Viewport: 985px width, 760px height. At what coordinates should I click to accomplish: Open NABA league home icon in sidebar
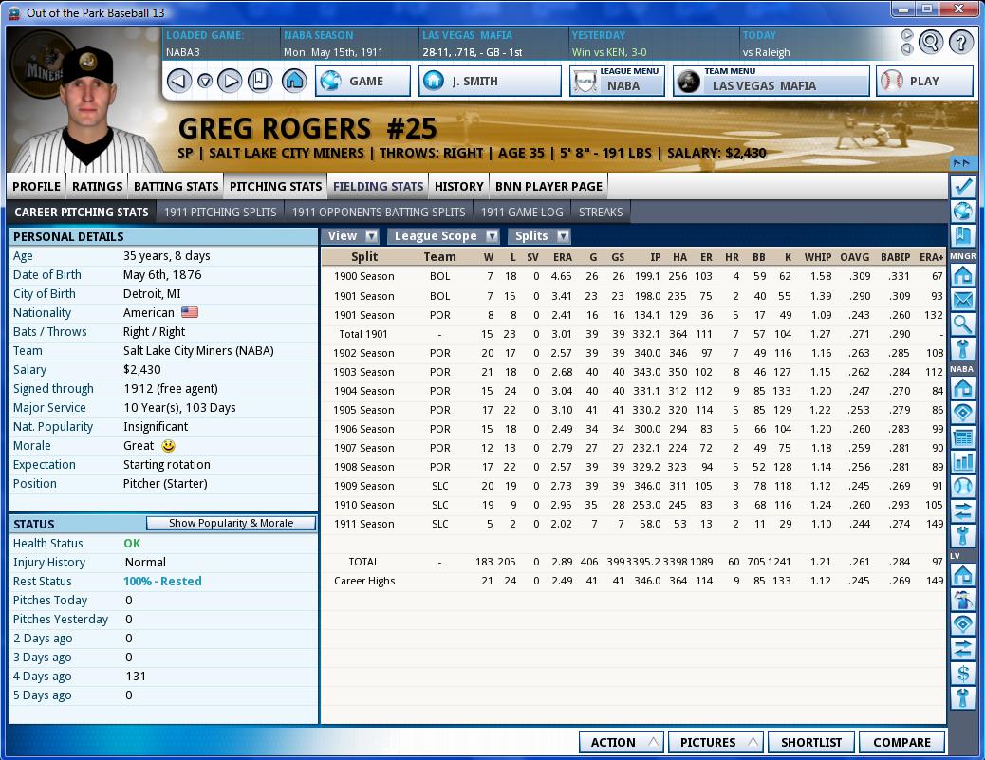coord(962,387)
